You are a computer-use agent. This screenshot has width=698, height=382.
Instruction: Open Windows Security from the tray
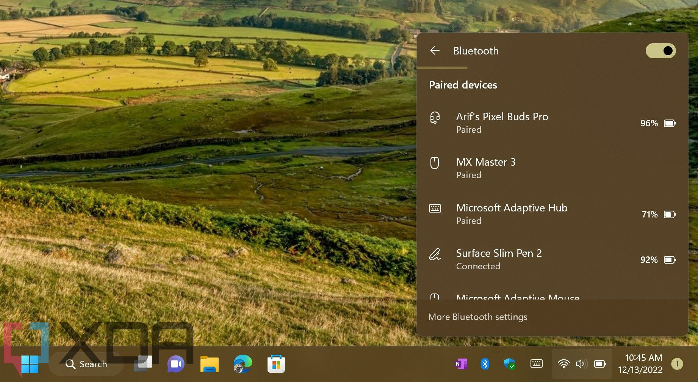[509, 364]
